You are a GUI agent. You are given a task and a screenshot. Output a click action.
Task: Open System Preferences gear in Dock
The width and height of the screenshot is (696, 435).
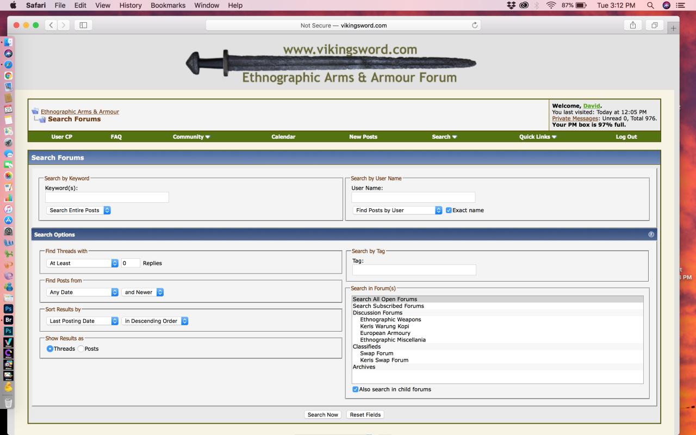[8, 231]
